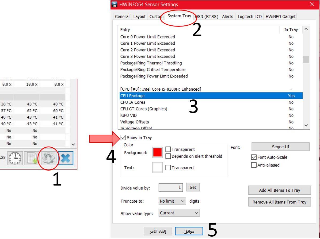Click the 62 °C value in sensor window
The height and width of the screenshot is (239, 320).
tap(32, 110)
